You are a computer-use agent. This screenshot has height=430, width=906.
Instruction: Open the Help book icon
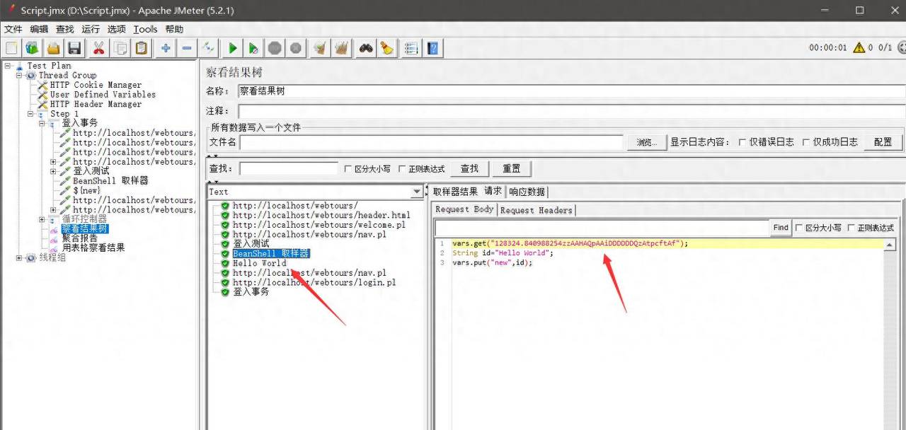click(433, 48)
